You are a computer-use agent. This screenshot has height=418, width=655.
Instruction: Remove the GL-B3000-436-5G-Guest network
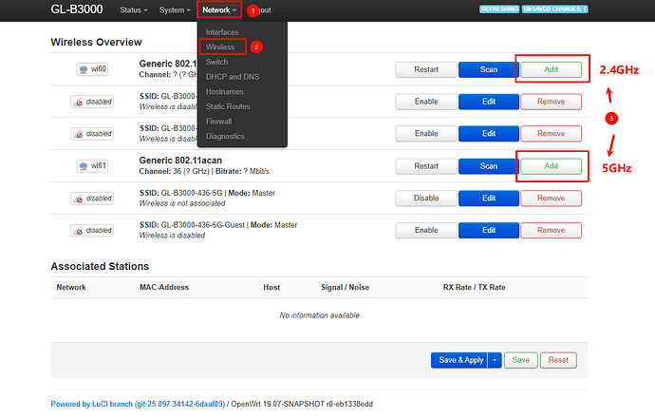[x=551, y=231]
